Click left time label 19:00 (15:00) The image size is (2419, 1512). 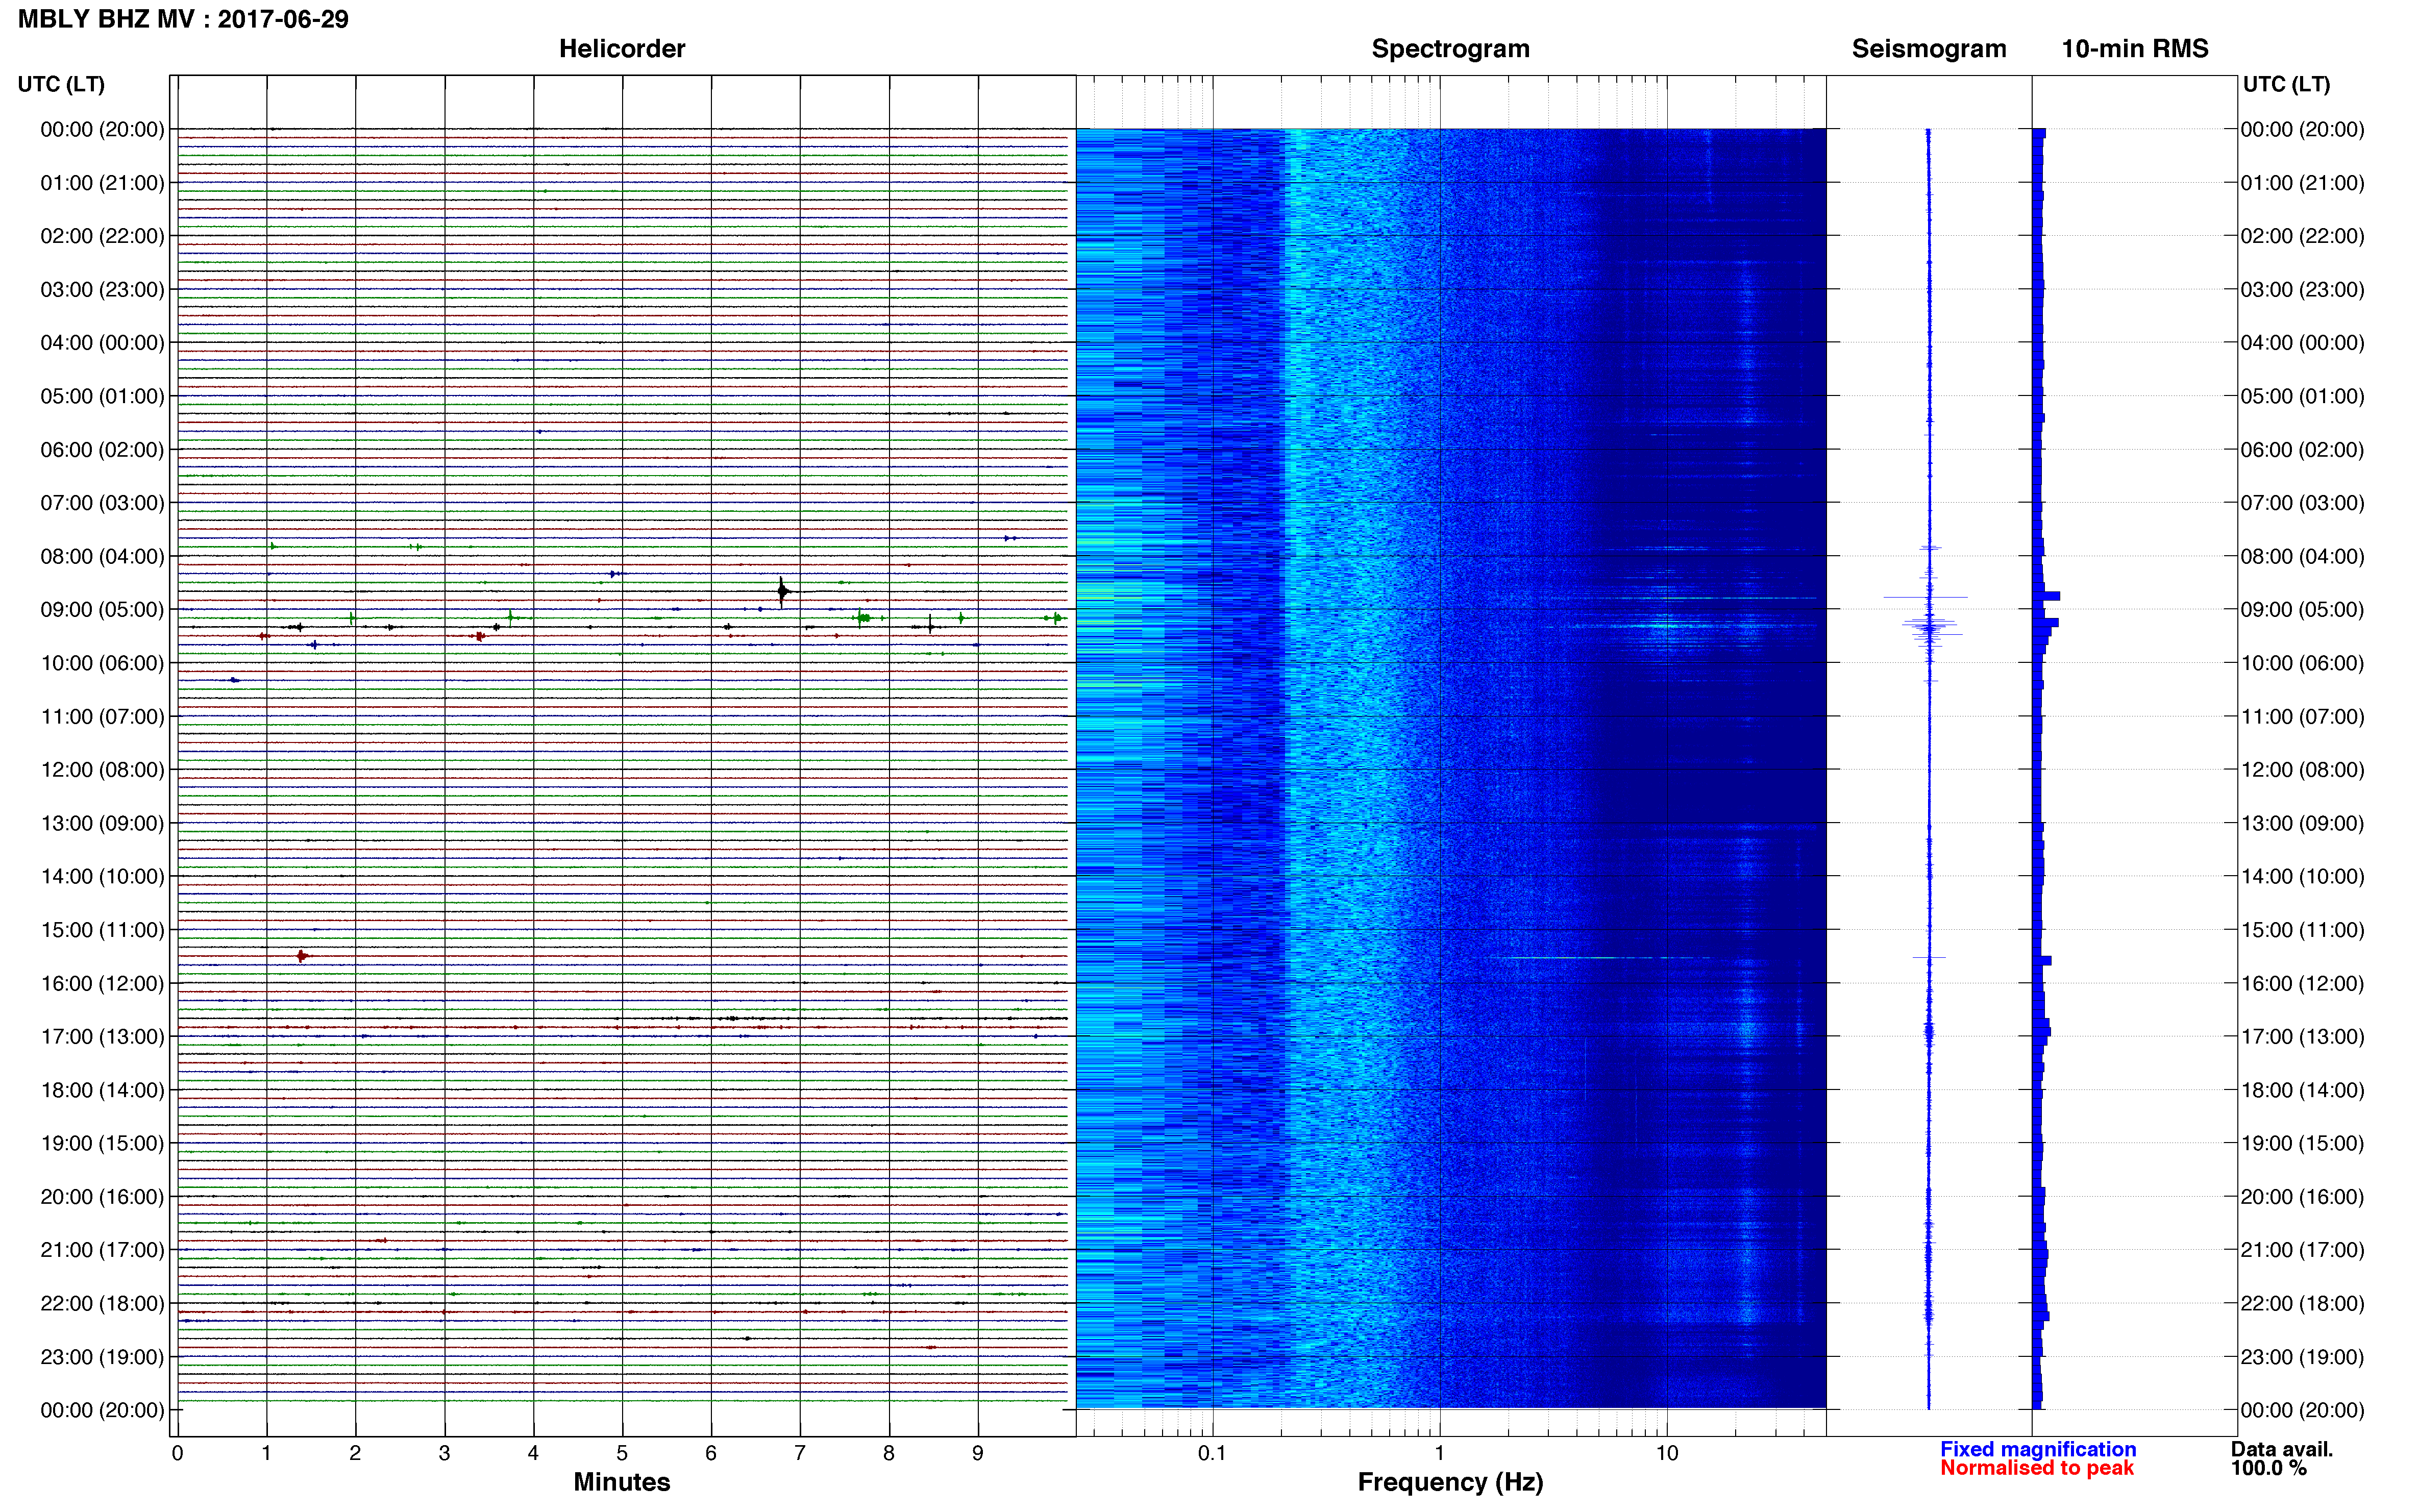102,1143
